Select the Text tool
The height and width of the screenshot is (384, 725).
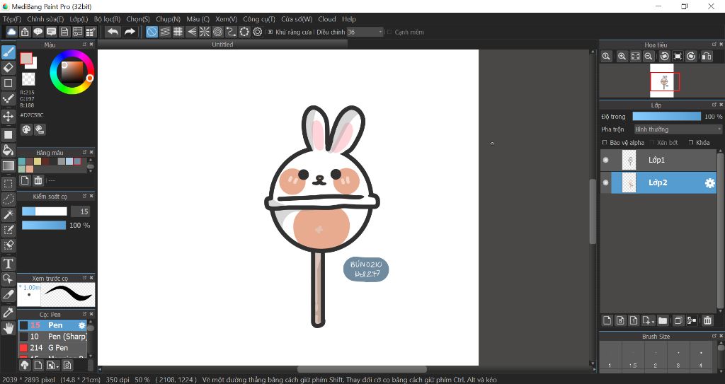point(8,263)
